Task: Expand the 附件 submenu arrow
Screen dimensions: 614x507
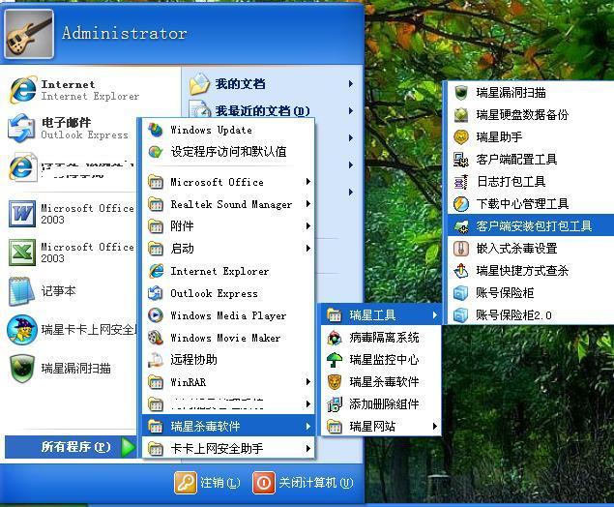Action: click(x=308, y=225)
